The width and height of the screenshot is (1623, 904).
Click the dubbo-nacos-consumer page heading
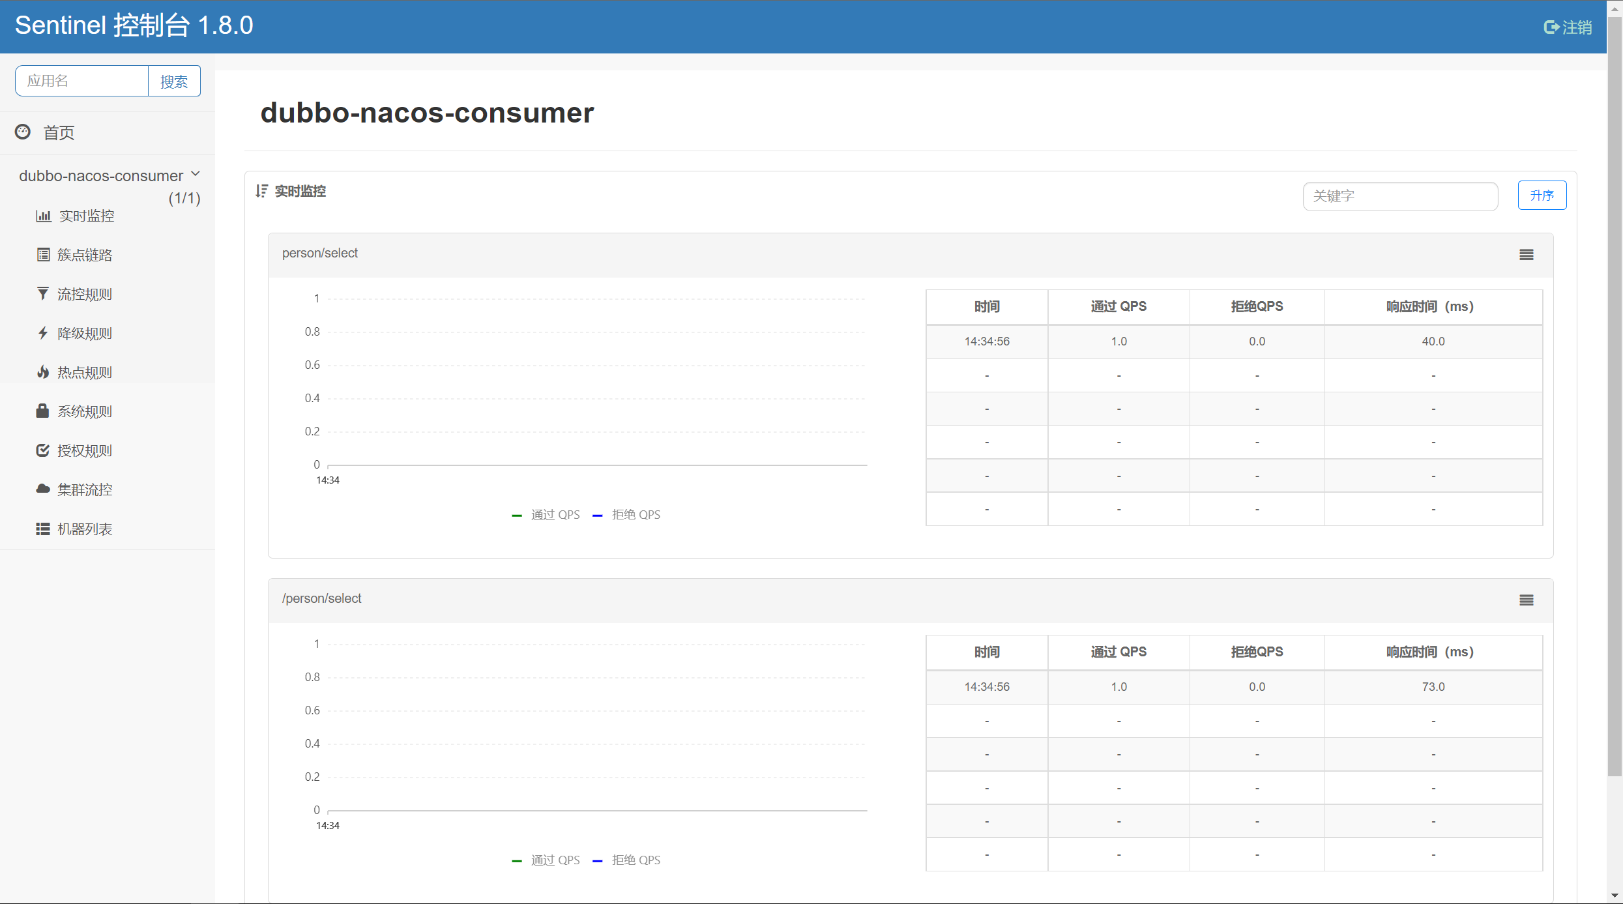[428, 112]
